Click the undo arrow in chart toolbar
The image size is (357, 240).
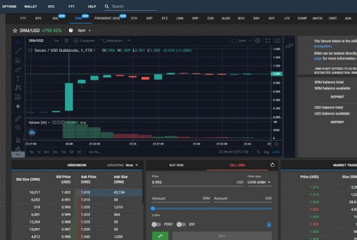129,40
